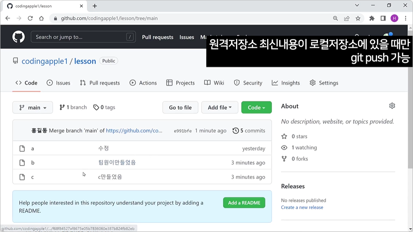Screen dimensions: 413x232
Task: Click the file icon for c
Action: click(x=22, y=177)
